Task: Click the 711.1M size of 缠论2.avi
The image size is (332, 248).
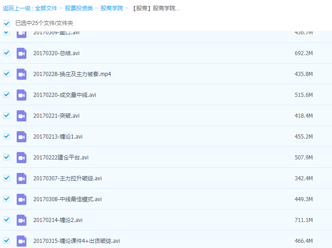Action: tap(304, 220)
